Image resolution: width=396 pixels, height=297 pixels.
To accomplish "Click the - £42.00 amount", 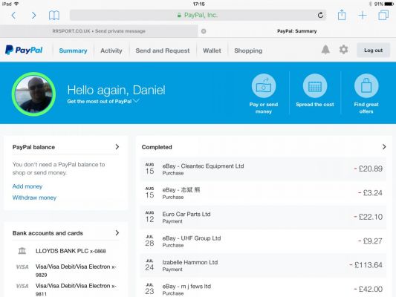I will 369,289.
